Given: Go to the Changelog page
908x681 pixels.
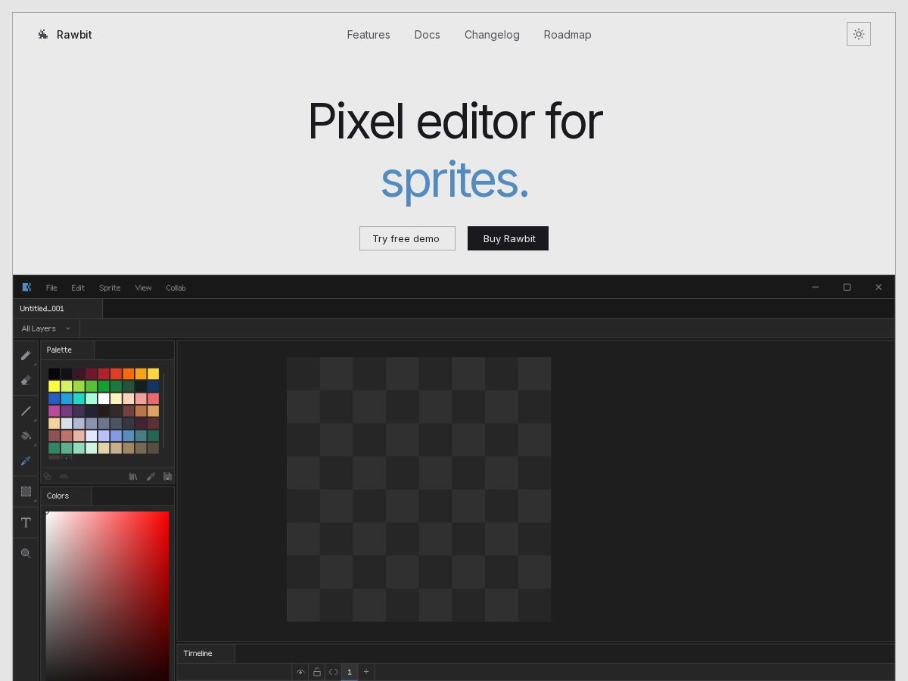Looking at the screenshot, I should coord(492,35).
